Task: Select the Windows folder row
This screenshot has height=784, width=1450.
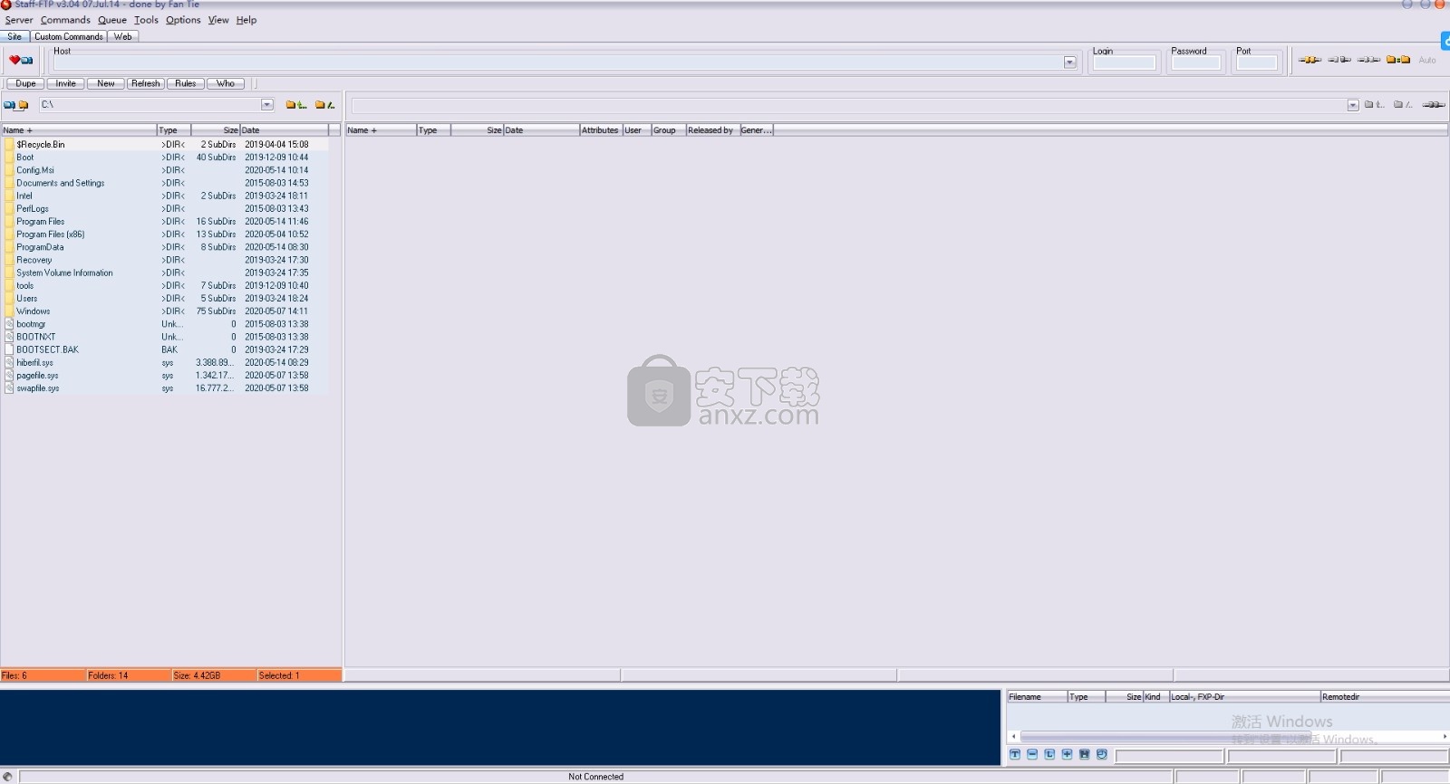Action: click(165, 311)
